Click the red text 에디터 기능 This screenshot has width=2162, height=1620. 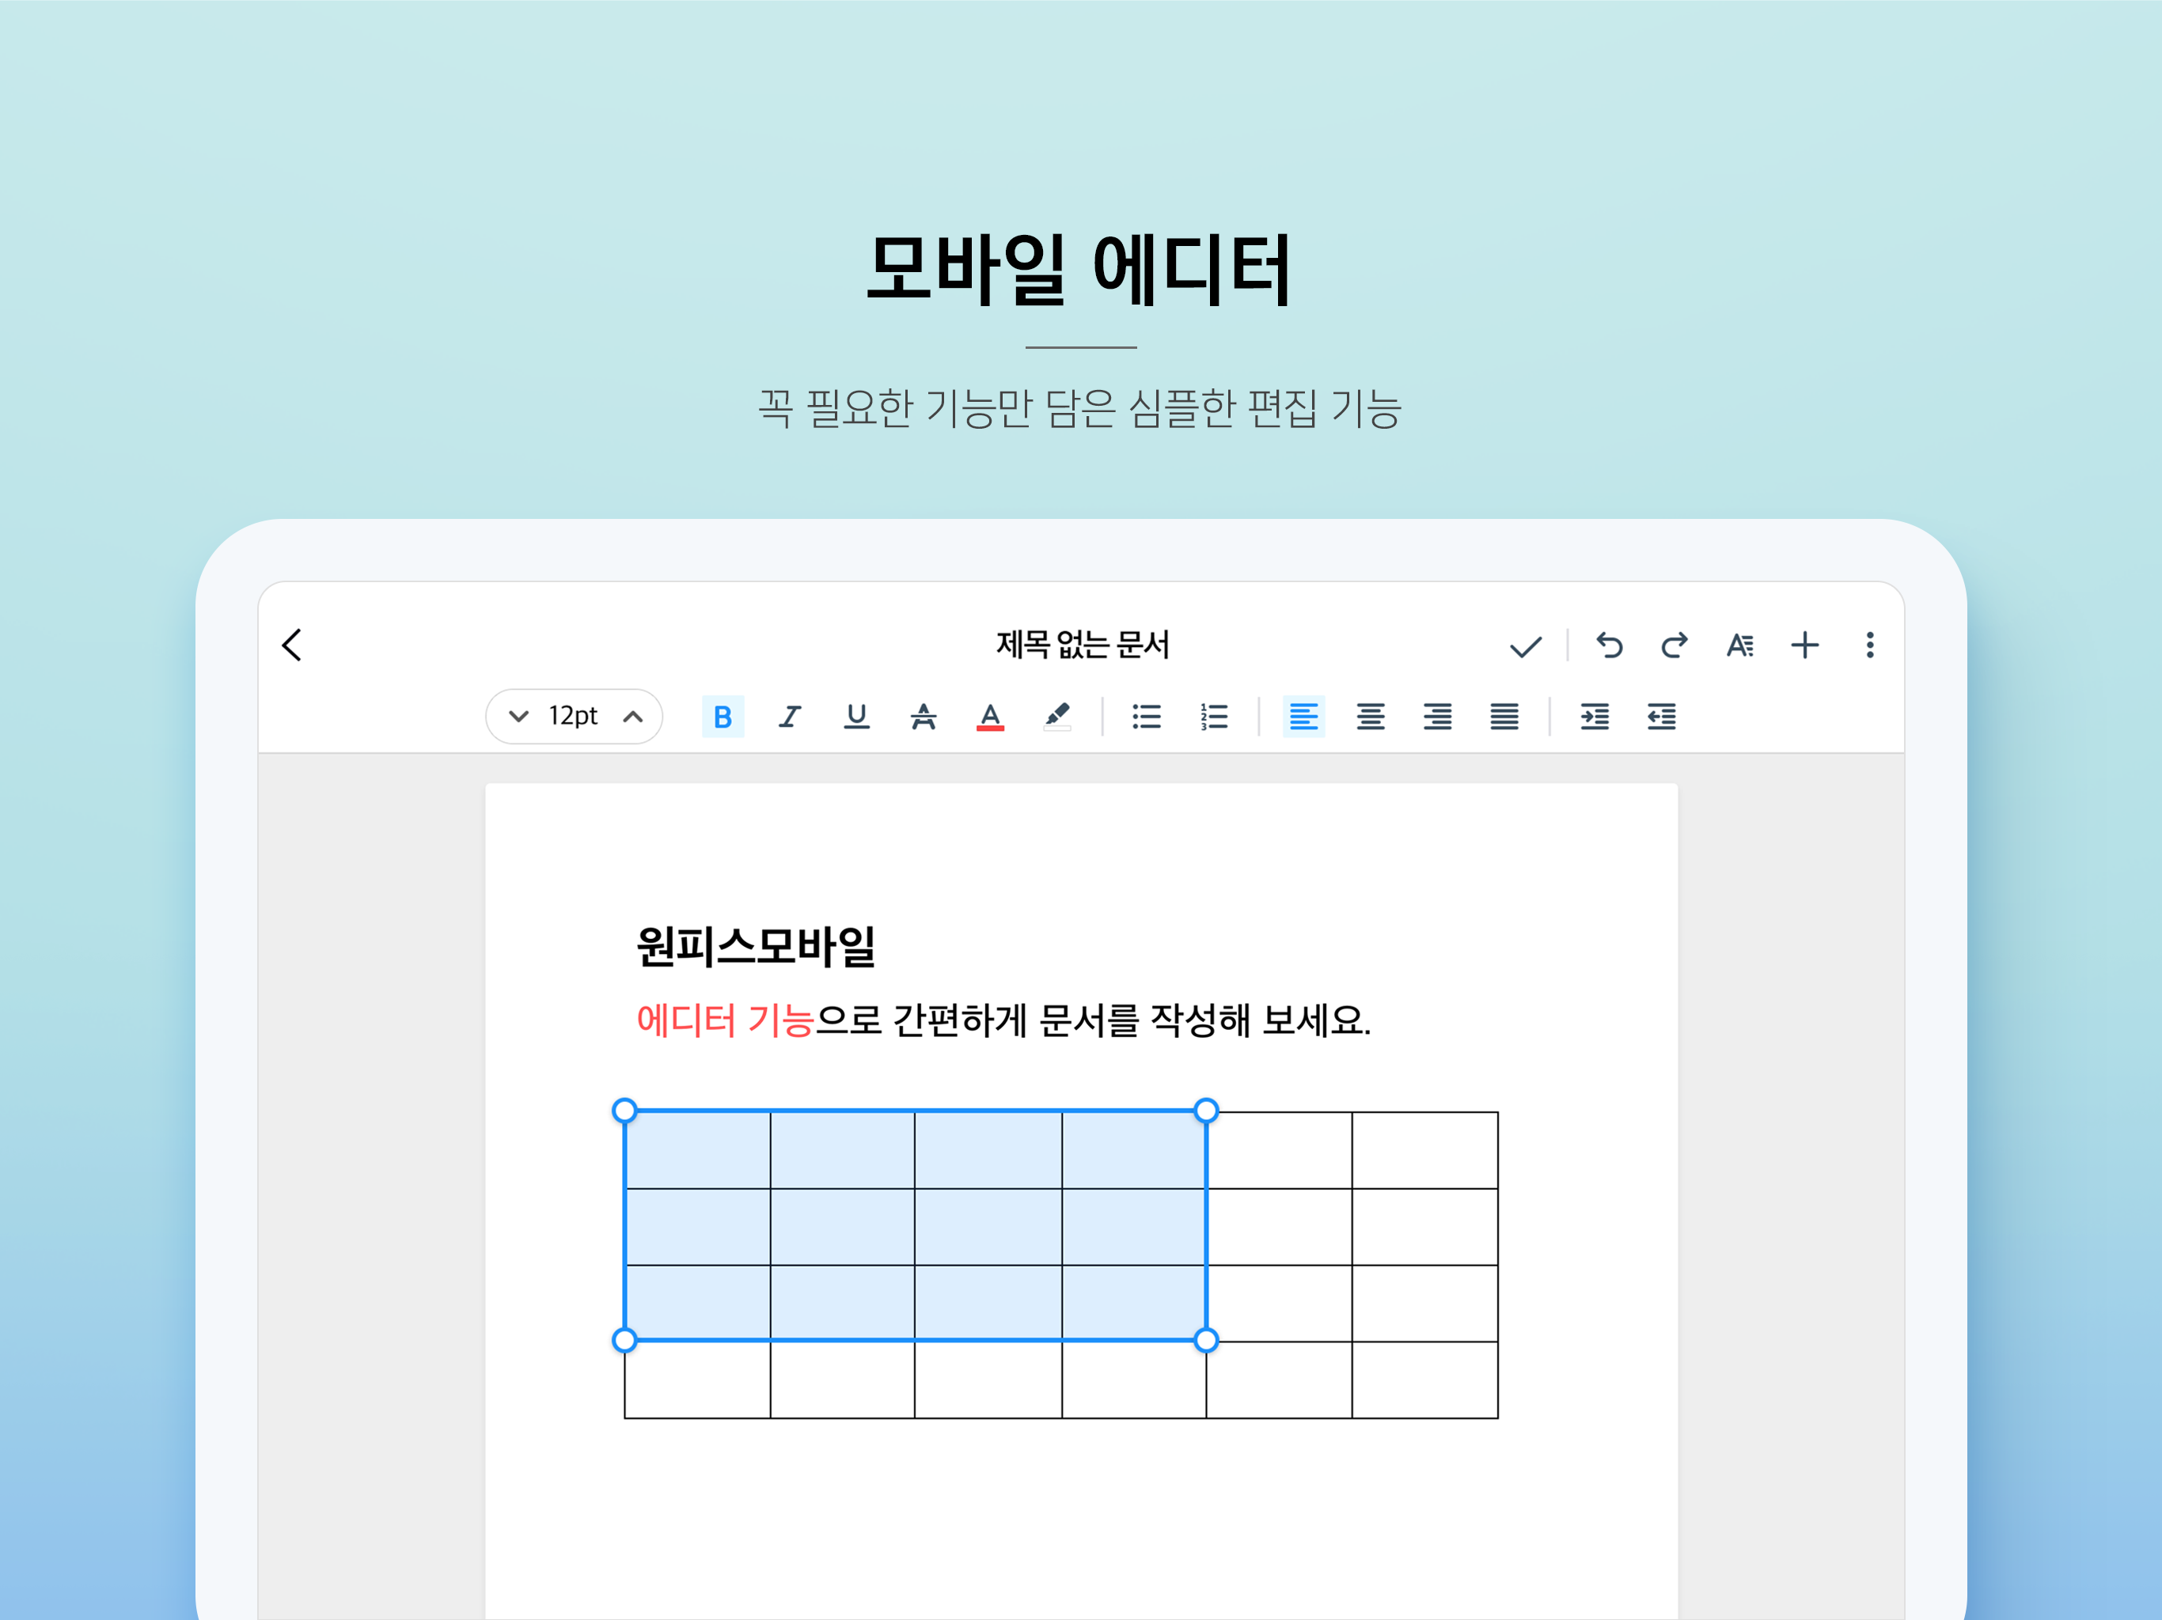[x=725, y=1020]
